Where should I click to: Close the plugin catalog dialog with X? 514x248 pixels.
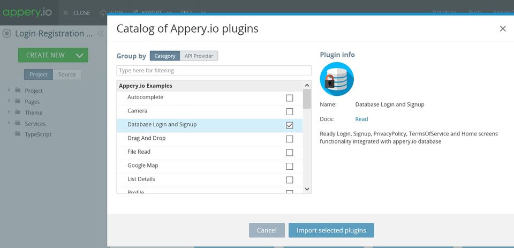pos(502,29)
